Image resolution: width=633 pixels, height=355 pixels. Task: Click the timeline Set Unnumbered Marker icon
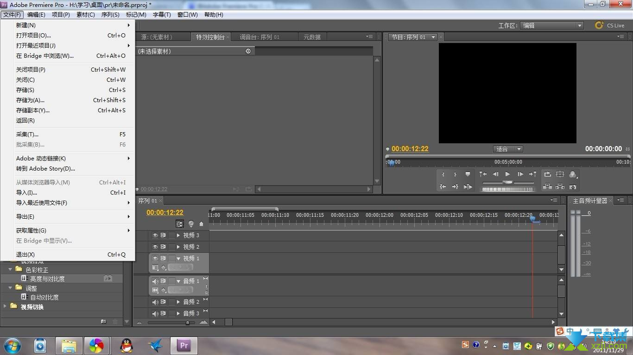(x=201, y=224)
